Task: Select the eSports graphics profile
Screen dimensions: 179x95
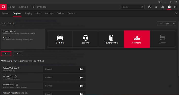Action: pyautogui.click(x=85, y=39)
